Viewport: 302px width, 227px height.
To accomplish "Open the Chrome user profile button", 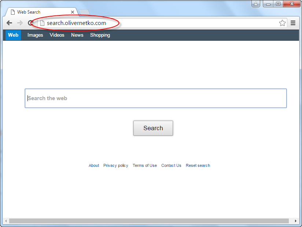I will click(256, 4).
